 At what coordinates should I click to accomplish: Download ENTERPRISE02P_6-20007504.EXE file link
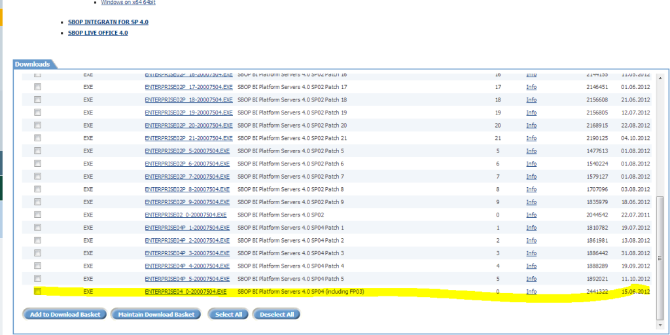click(187, 164)
